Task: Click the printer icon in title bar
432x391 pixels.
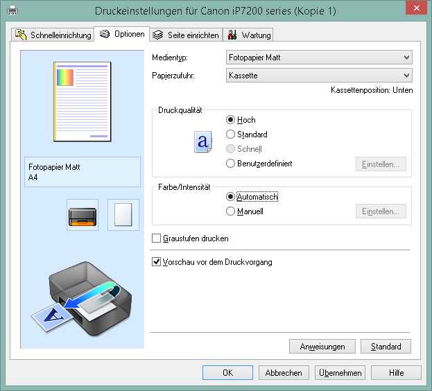Action: pyautogui.click(x=12, y=10)
